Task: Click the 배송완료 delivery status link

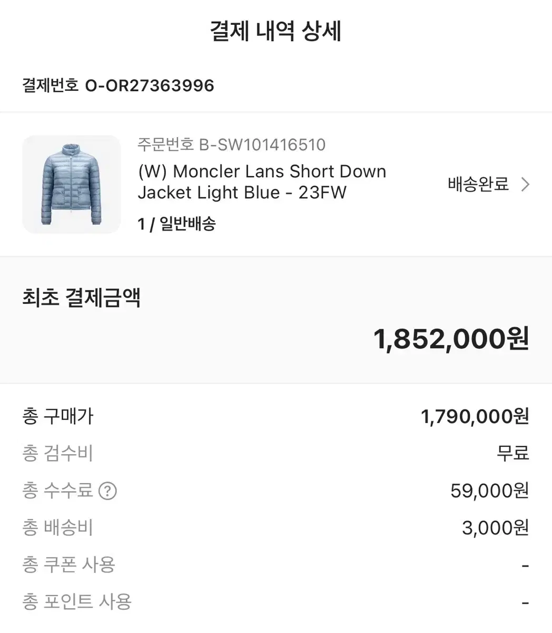Action: coord(478,185)
